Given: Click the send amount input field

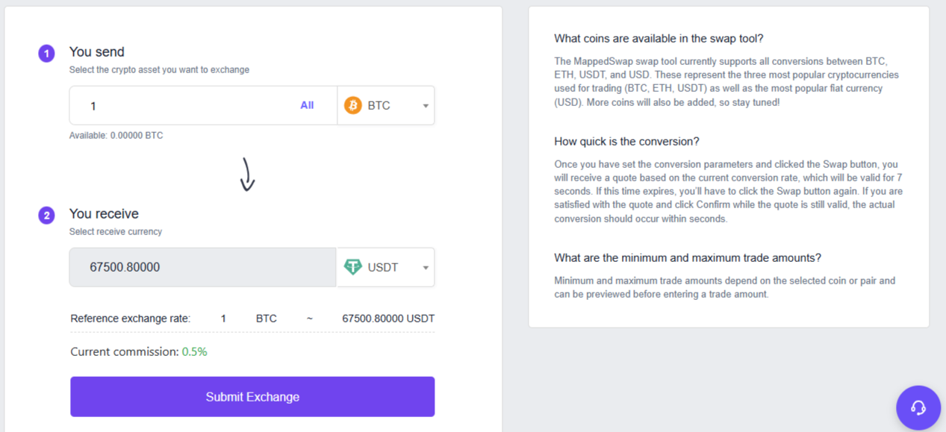Looking at the screenshot, I should 187,105.
